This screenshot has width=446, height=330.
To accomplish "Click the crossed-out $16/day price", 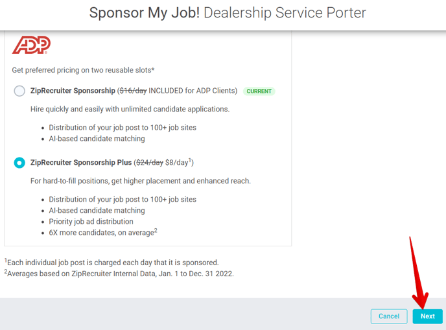I will (x=133, y=91).
